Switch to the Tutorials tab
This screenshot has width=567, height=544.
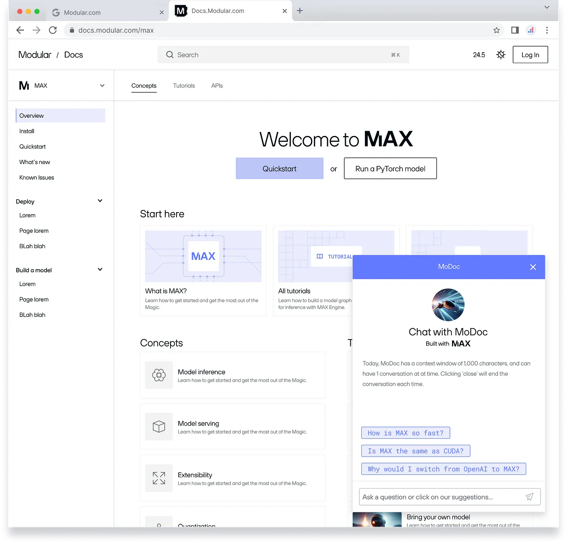click(x=184, y=86)
